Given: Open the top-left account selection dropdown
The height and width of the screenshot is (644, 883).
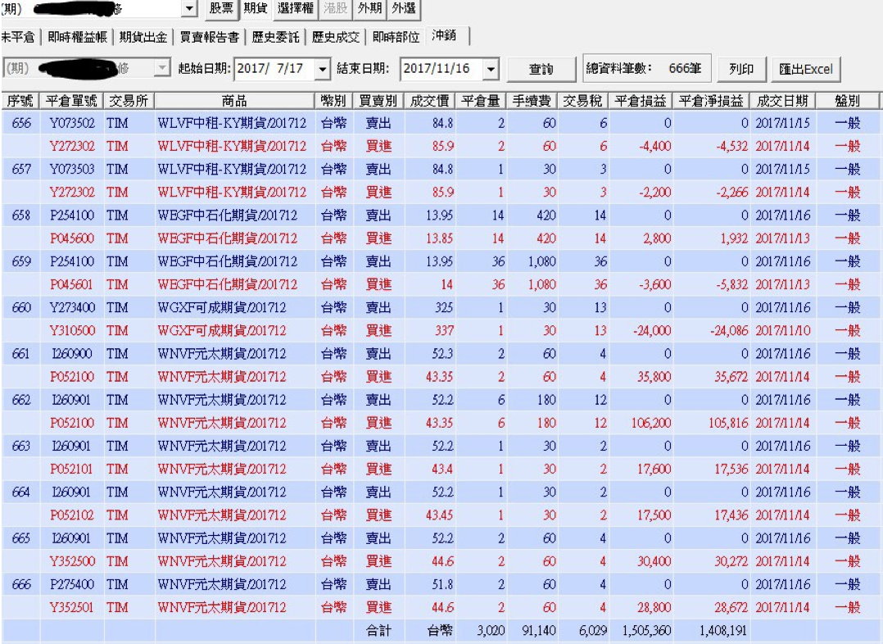Looking at the screenshot, I should coord(190,11).
